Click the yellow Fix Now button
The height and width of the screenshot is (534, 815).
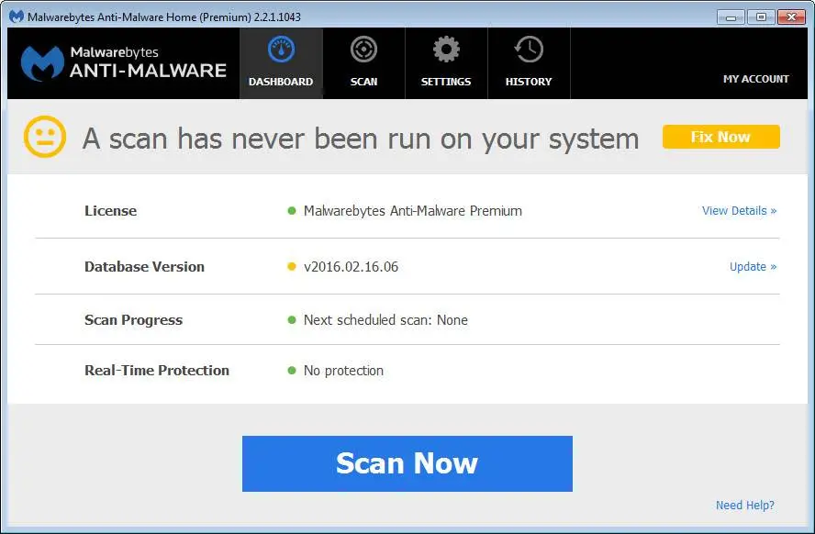point(720,137)
